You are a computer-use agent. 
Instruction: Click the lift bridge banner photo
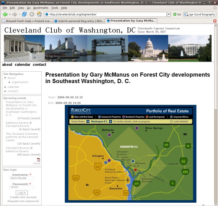click(108, 48)
